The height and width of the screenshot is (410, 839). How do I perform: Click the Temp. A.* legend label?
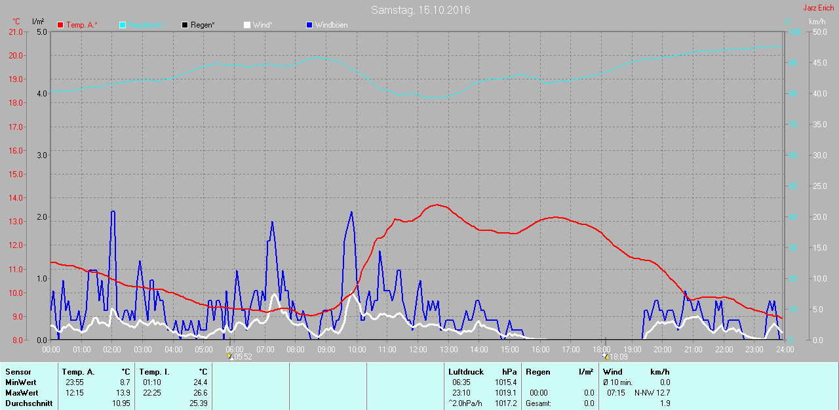pos(82,25)
